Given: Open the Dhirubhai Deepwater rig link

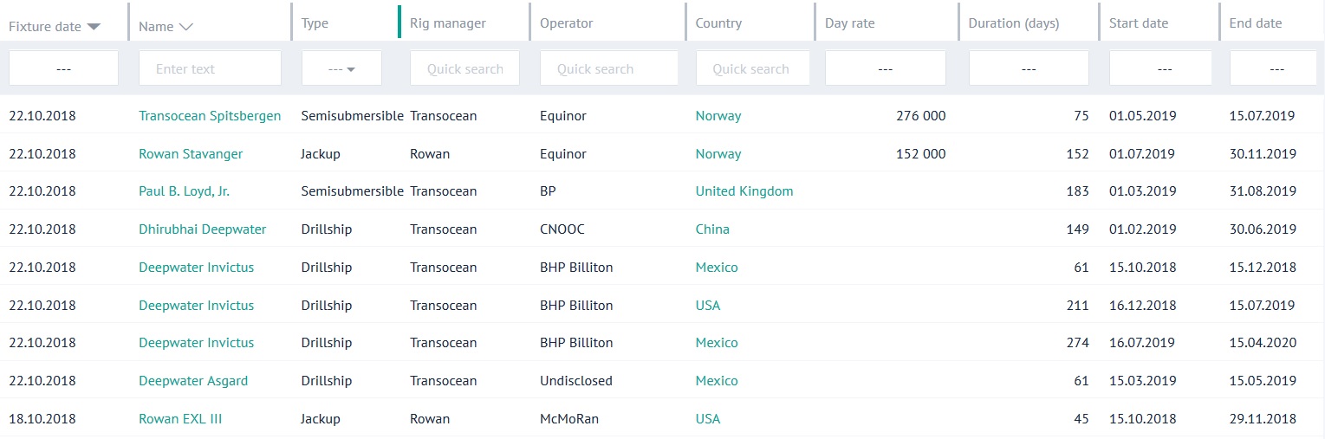Looking at the screenshot, I should tap(202, 229).
